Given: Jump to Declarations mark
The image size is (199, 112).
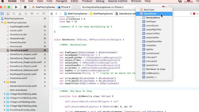Looking at the screenshot, I should [x=154, y=18].
